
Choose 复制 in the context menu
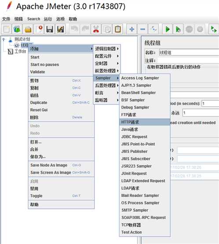coord(61,88)
